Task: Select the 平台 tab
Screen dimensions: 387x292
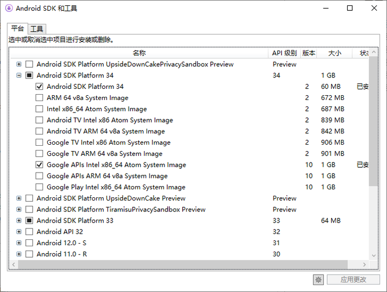Action: click(x=17, y=29)
